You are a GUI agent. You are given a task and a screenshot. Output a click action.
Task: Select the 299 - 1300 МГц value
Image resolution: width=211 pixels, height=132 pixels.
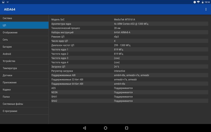(x=122, y=45)
